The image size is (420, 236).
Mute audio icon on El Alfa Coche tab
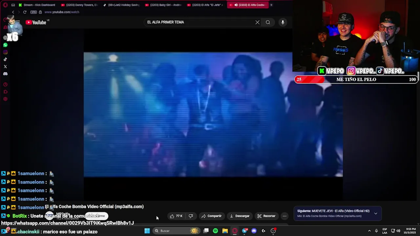[236, 5]
